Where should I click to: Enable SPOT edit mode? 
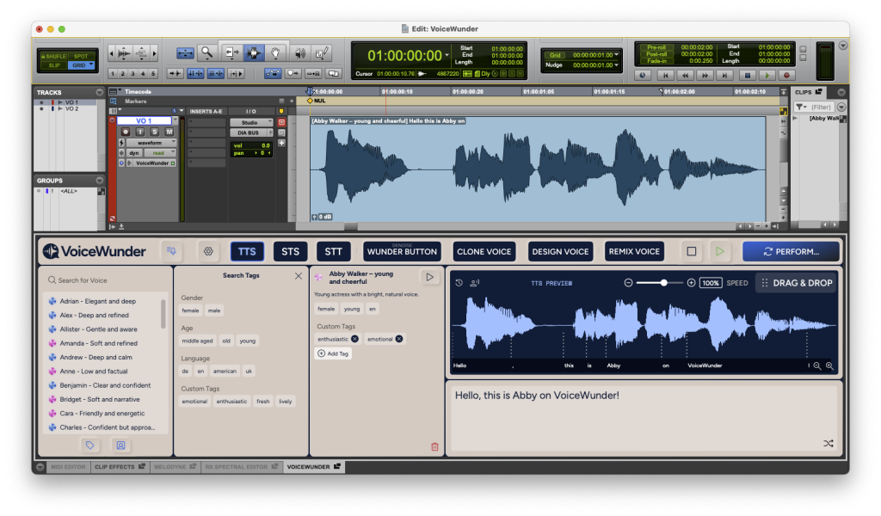(x=81, y=56)
